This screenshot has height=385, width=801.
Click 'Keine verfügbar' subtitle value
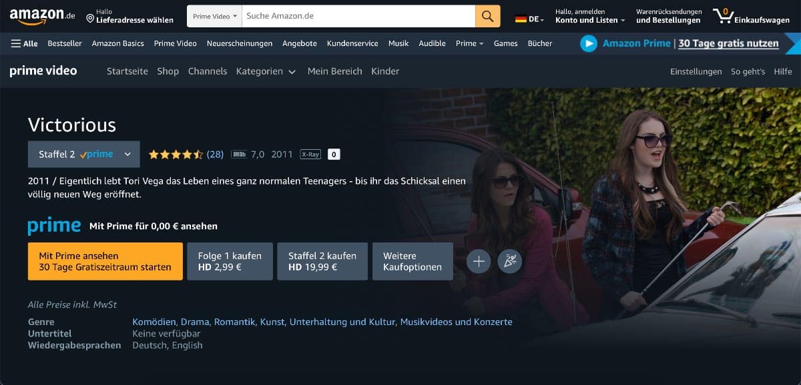point(166,334)
